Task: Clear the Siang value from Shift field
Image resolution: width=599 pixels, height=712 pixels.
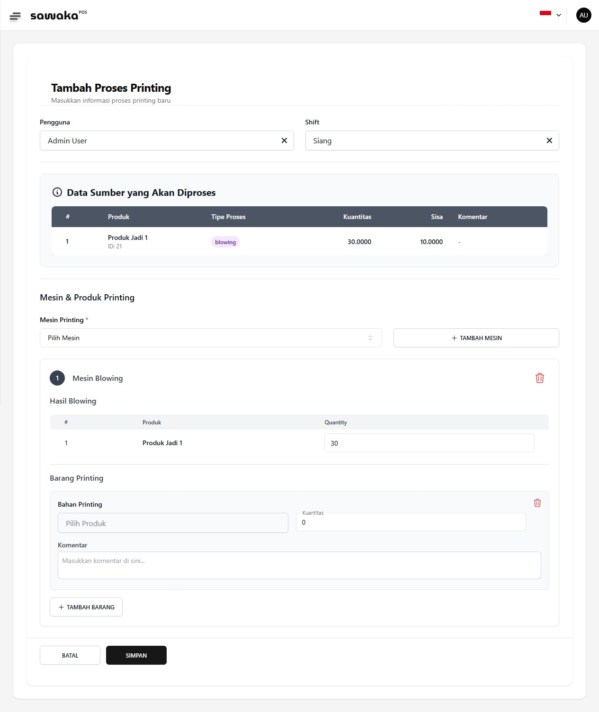Action: (x=549, y=141)
